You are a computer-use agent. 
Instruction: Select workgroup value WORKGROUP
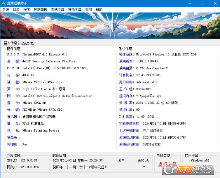pos(144,89)
